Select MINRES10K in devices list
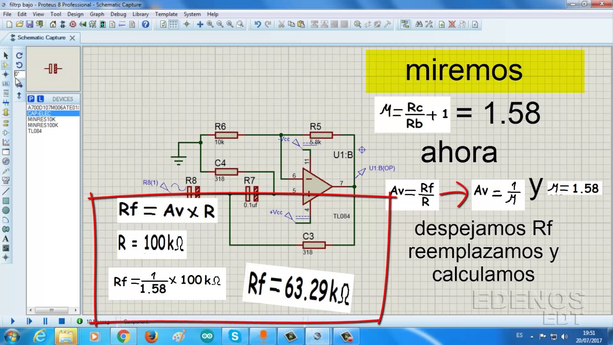The width and height of the screenshot is (613, 345). (53, 119)
